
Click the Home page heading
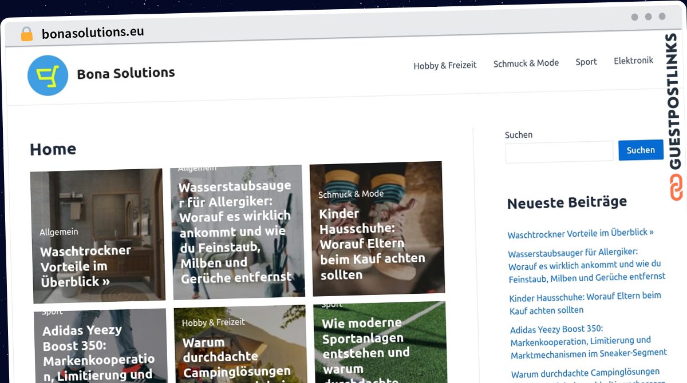(x=53, y=149)
